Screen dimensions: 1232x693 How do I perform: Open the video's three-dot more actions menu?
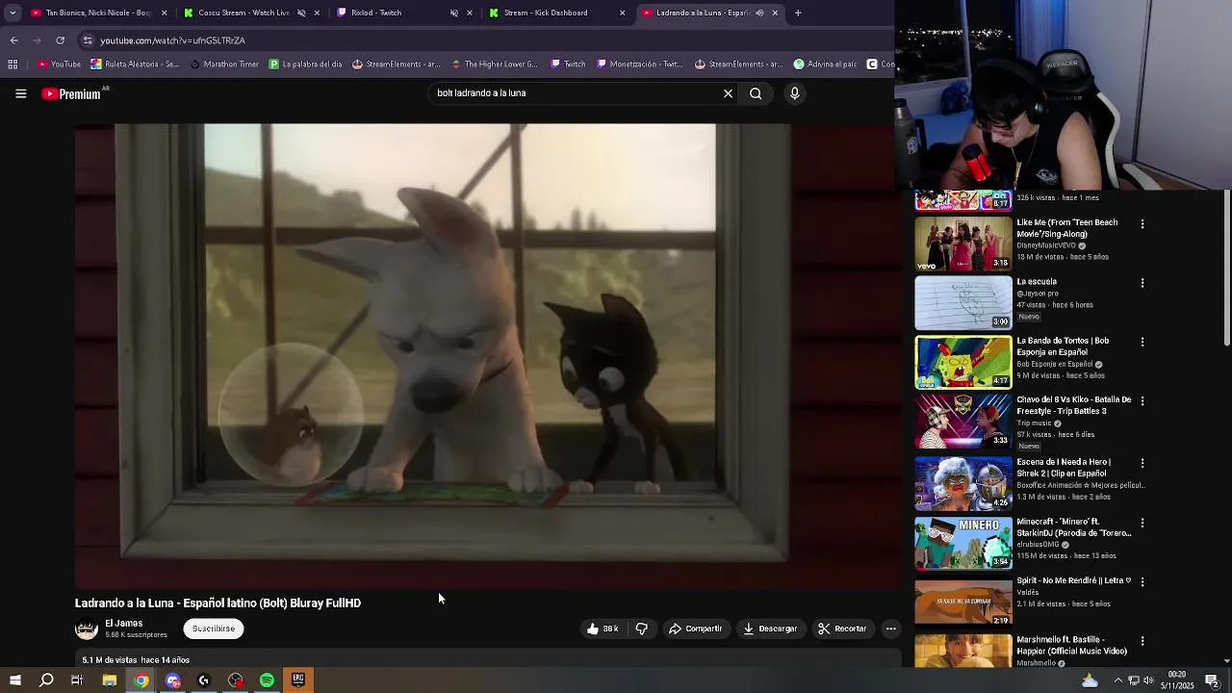(891, 629)
